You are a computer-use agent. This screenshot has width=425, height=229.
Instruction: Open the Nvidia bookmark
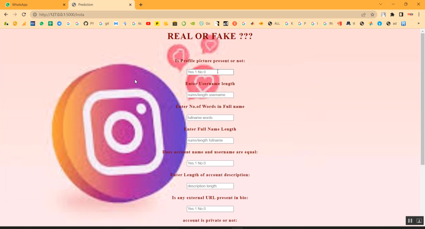click(x=193, y=24)
